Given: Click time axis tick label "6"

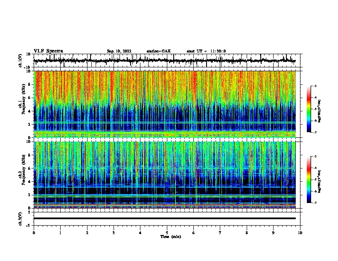Looking at the screenshot, I should pos(193,233).
